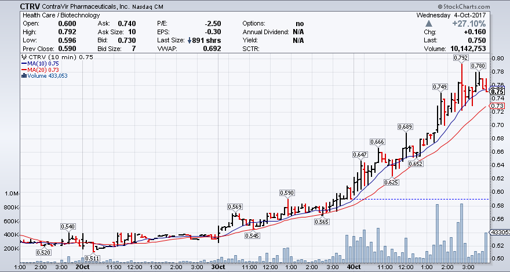The image size is (510, 272).
Task: Click the red MA(20) legend line marker
Action: [x=23, y=70]
